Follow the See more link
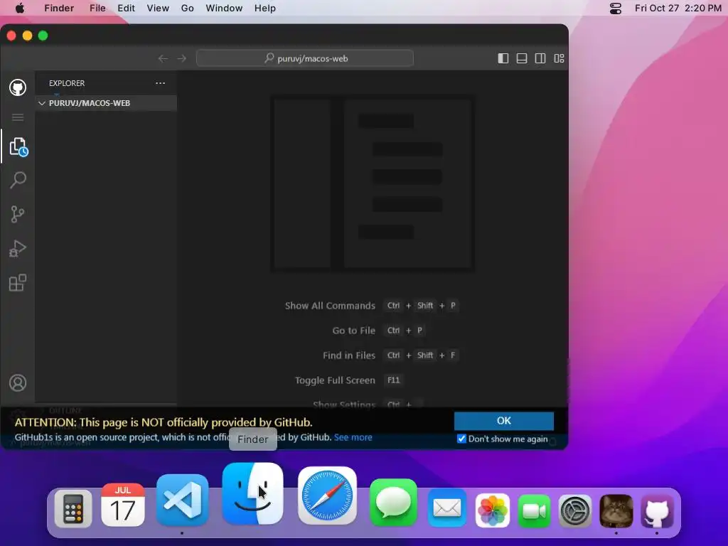The width and height of the screenshot is (728, 546). coord(353,437)
